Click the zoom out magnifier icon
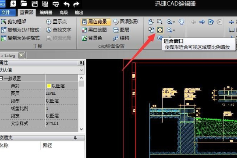Screen dimensions: 237x158 (169, 30)
